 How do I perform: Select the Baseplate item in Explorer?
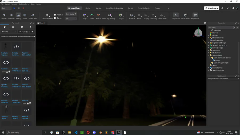click(217, 30)
